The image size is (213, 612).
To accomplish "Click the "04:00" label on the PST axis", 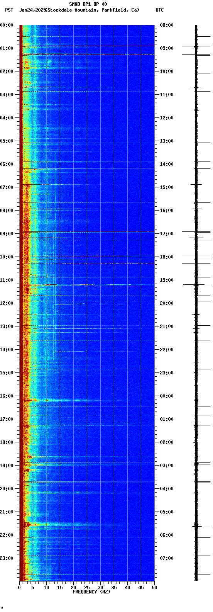I will click(7, 118).
